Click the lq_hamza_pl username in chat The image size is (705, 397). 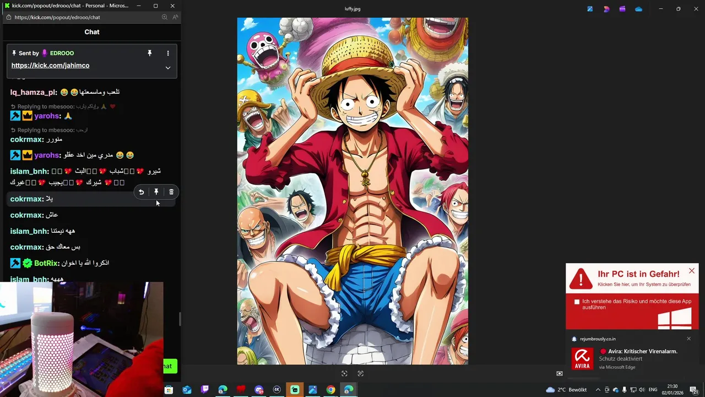(x=34, y=92)
